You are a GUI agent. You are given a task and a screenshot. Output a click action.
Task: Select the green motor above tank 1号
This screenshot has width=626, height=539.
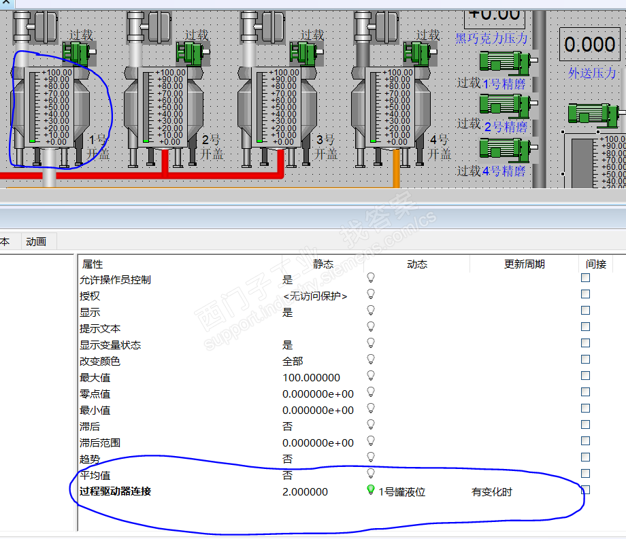[80, 54]
